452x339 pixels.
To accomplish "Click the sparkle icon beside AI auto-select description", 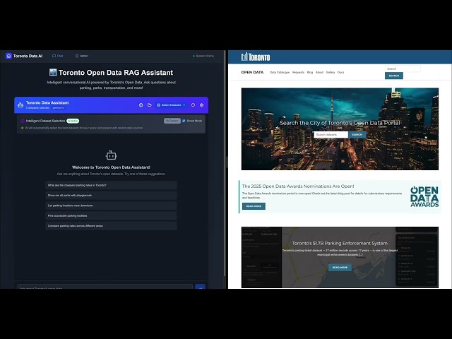I will tap(22, 128).
